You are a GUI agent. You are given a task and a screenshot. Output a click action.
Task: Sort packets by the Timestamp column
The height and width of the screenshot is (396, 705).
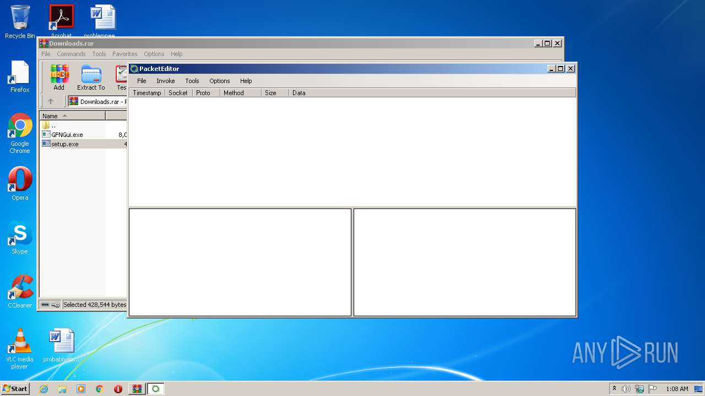pyautogui.click(x=147, y=93)
